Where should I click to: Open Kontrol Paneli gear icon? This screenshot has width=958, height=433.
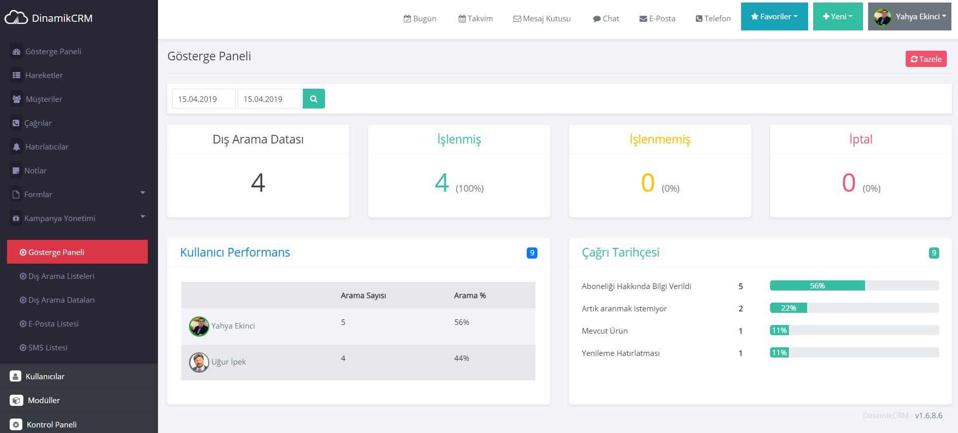[x=16, y=424]
